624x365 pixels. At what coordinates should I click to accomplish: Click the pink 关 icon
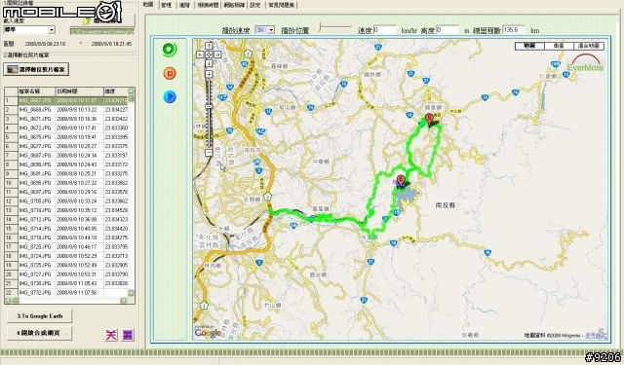111,335
